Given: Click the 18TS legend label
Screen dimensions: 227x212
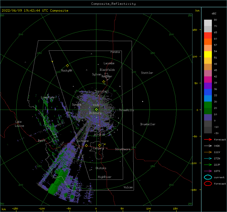Looking at the screenshot, I should pyautogui.click(x=217, y=171).
